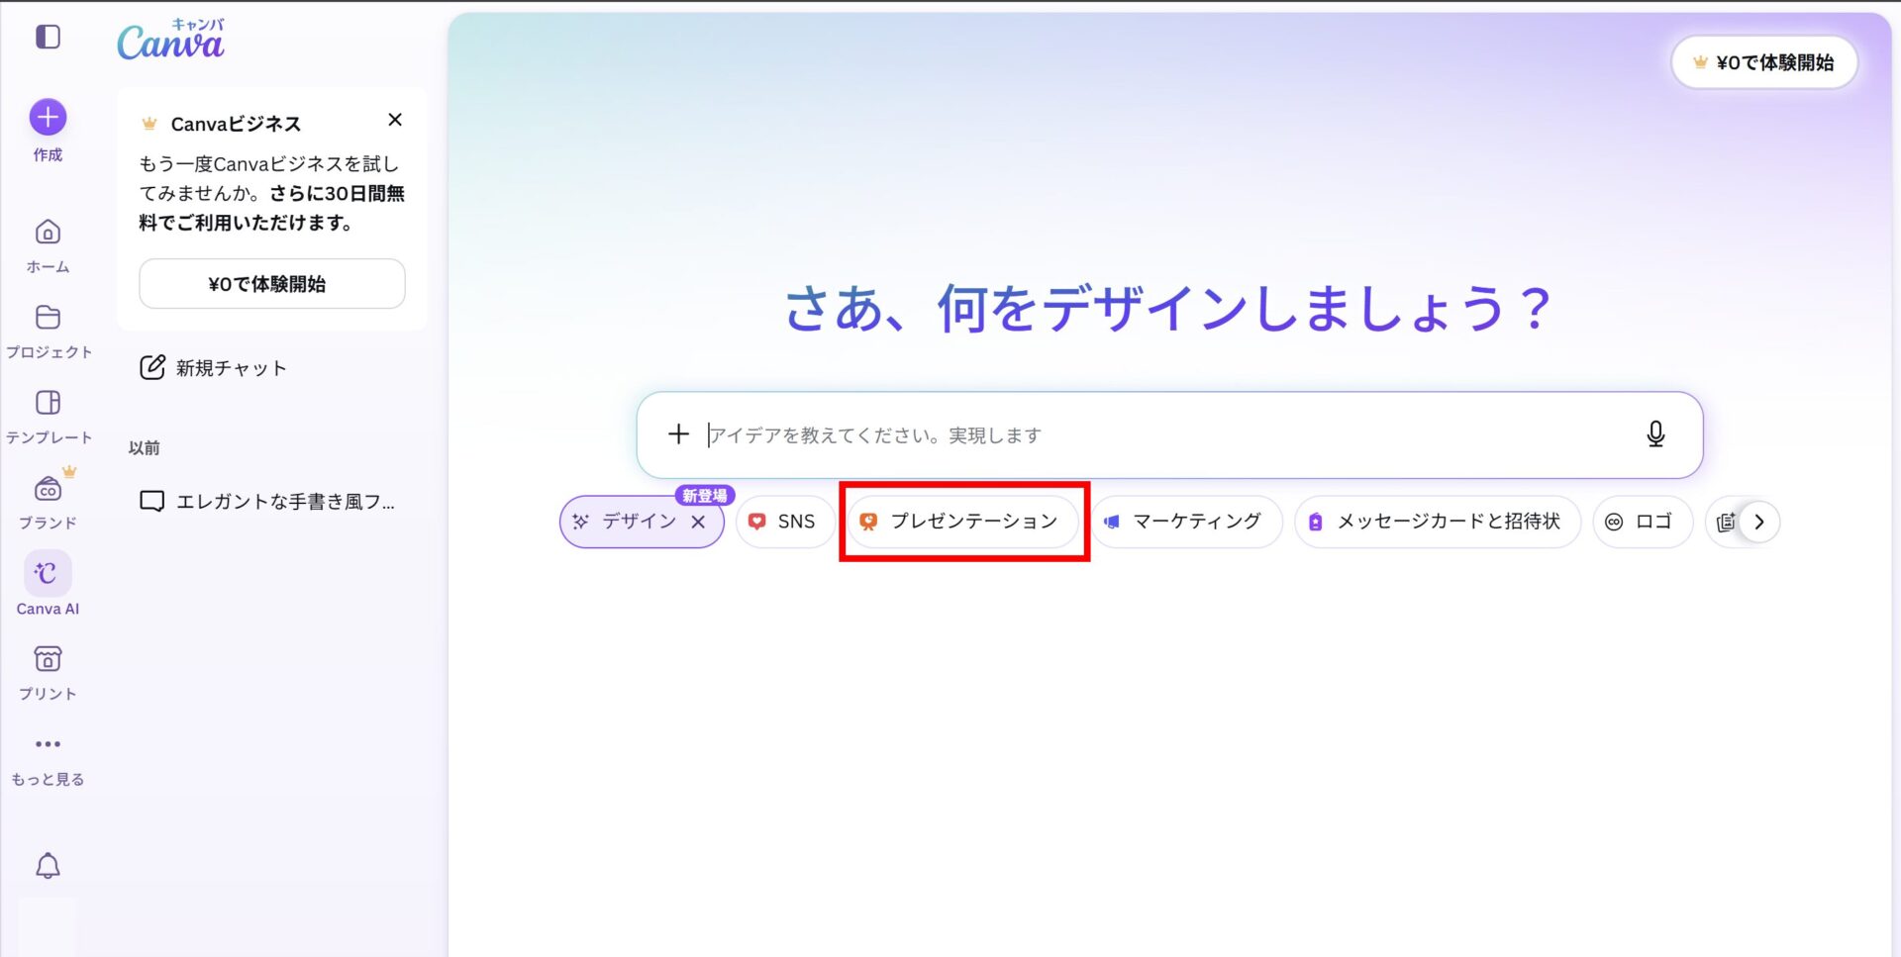Image resolution: width=1901 pixels, height=957 pixels.
Task: Open the Canva logo home link
Action: click(x=171, y=40)
